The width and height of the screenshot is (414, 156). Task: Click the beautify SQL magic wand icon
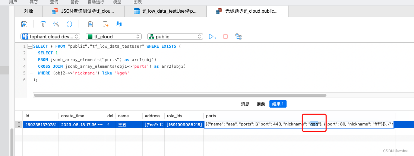point(56,24)
